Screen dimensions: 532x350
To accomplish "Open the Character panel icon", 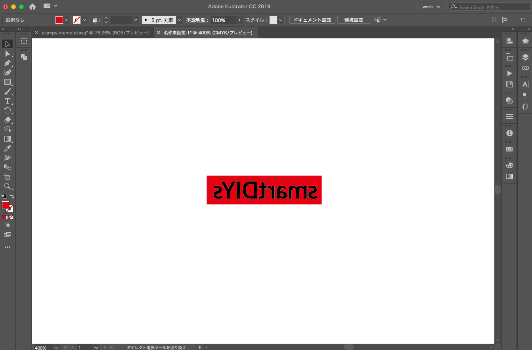I will coord(525,84).
